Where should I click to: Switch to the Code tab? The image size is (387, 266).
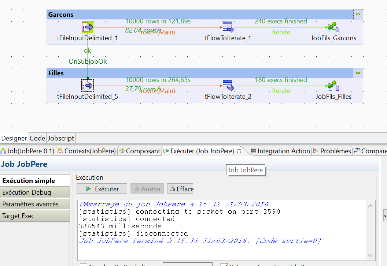37,138
